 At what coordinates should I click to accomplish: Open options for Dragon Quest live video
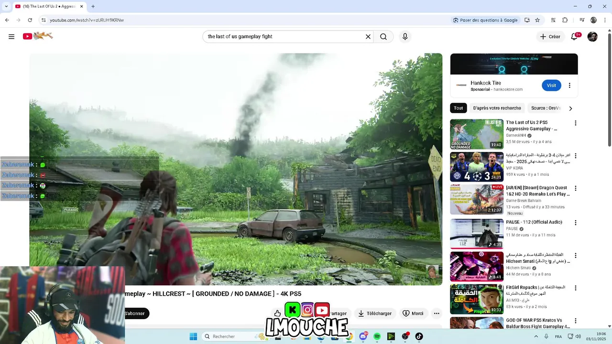click(575, 188)
